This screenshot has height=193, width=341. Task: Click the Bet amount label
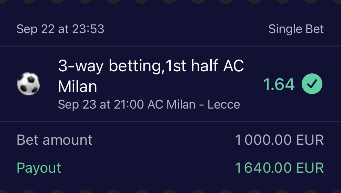click(54, 140)
